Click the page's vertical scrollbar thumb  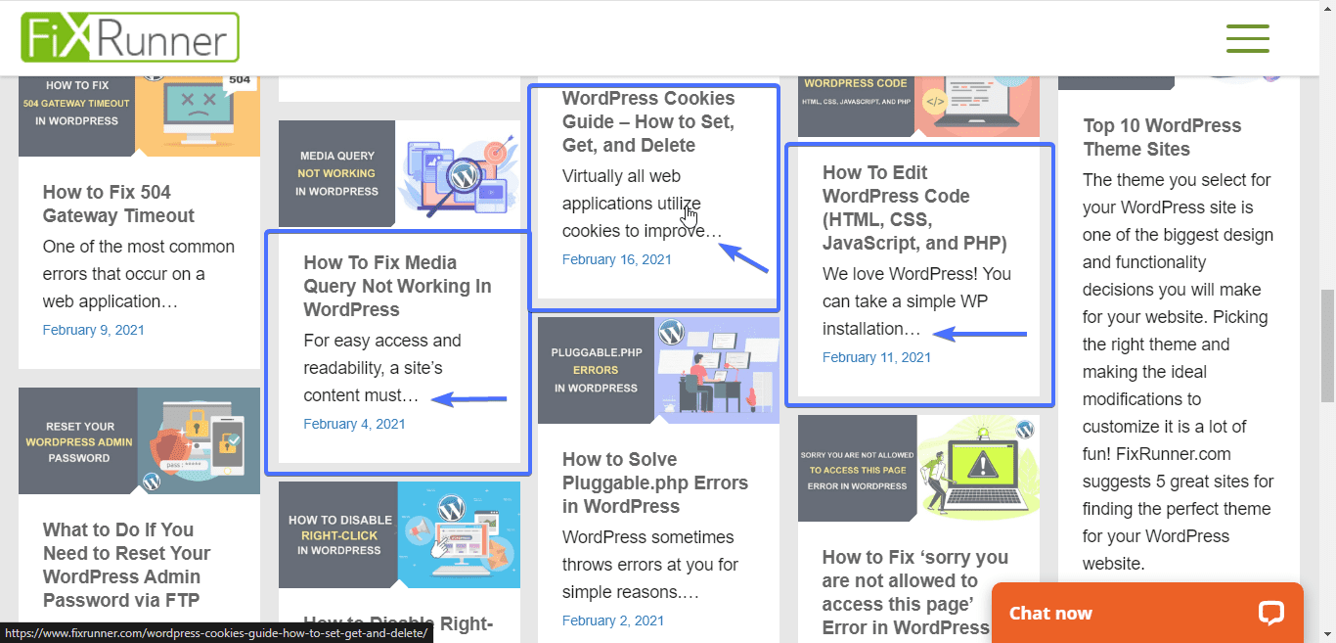click(x=1327, y=345)
